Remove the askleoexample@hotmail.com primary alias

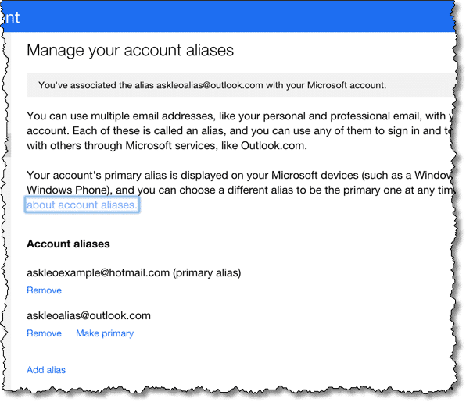point(44,290)
